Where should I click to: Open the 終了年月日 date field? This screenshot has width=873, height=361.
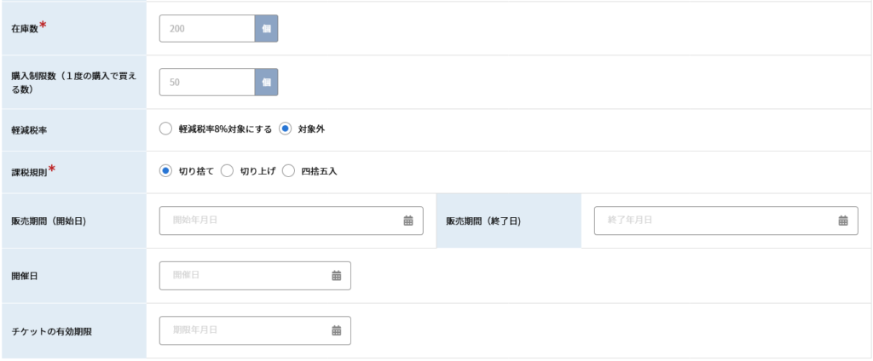click(x=726, y=221)
